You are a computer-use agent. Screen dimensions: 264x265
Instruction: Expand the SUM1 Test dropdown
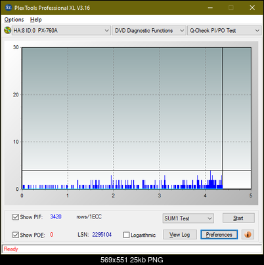click(188, 218)
